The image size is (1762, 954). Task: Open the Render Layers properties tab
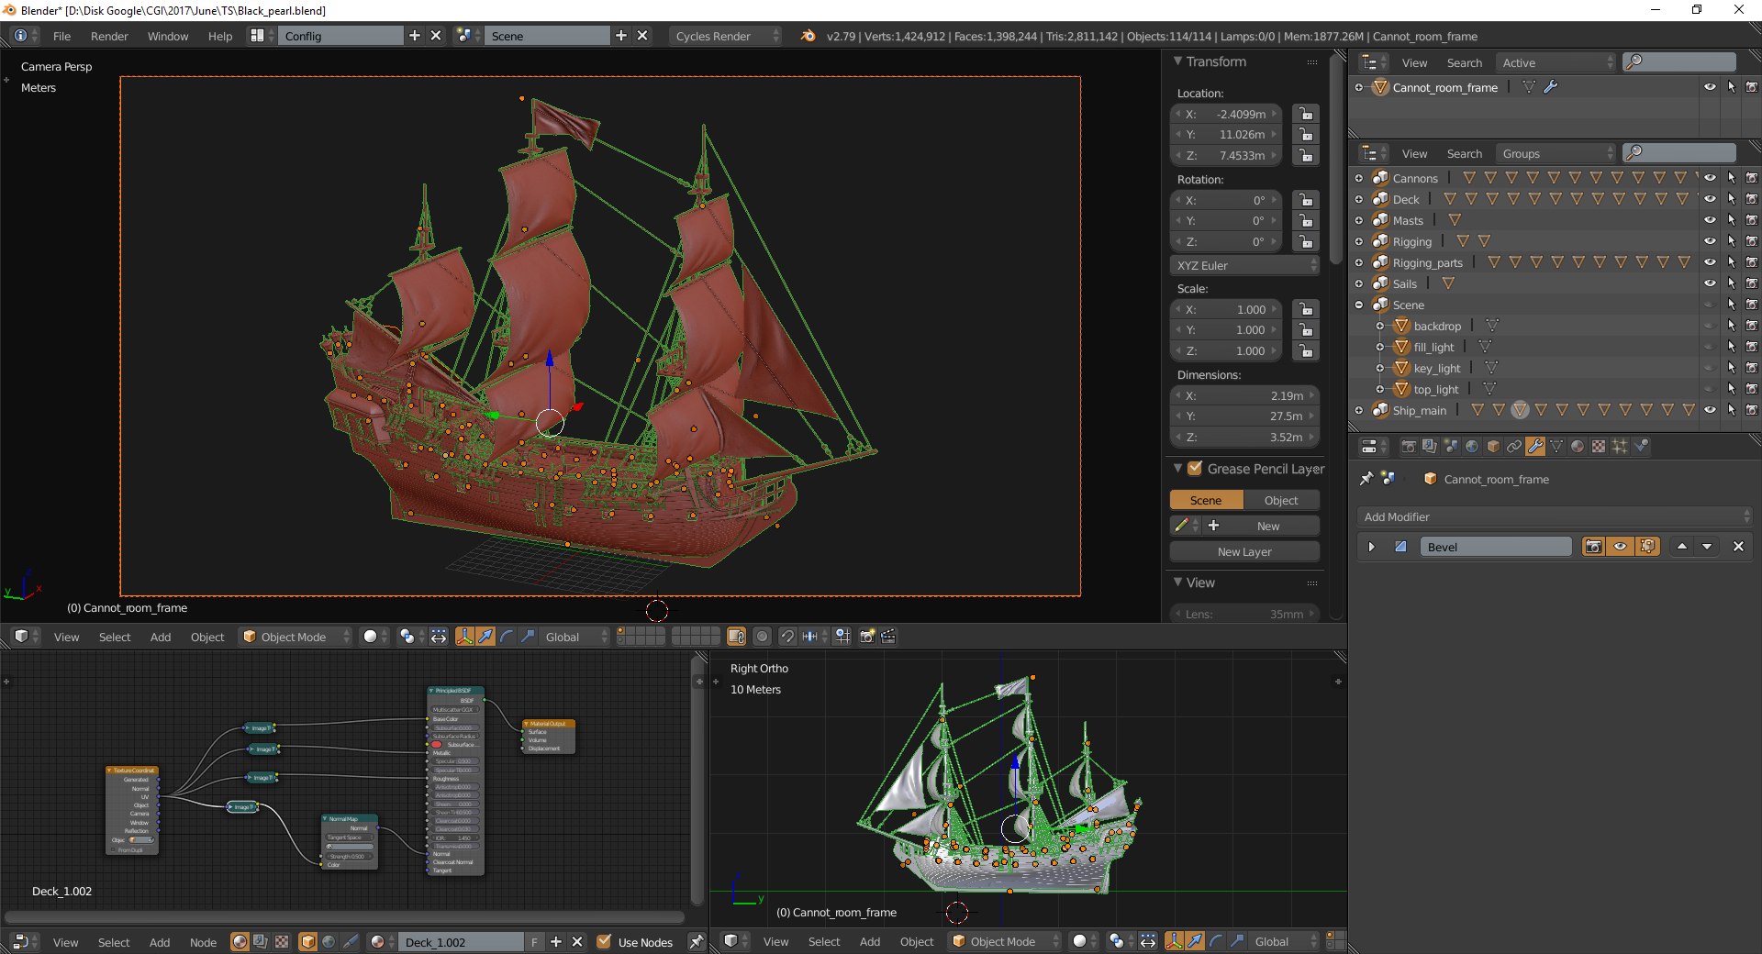(x=1430, y=447)
